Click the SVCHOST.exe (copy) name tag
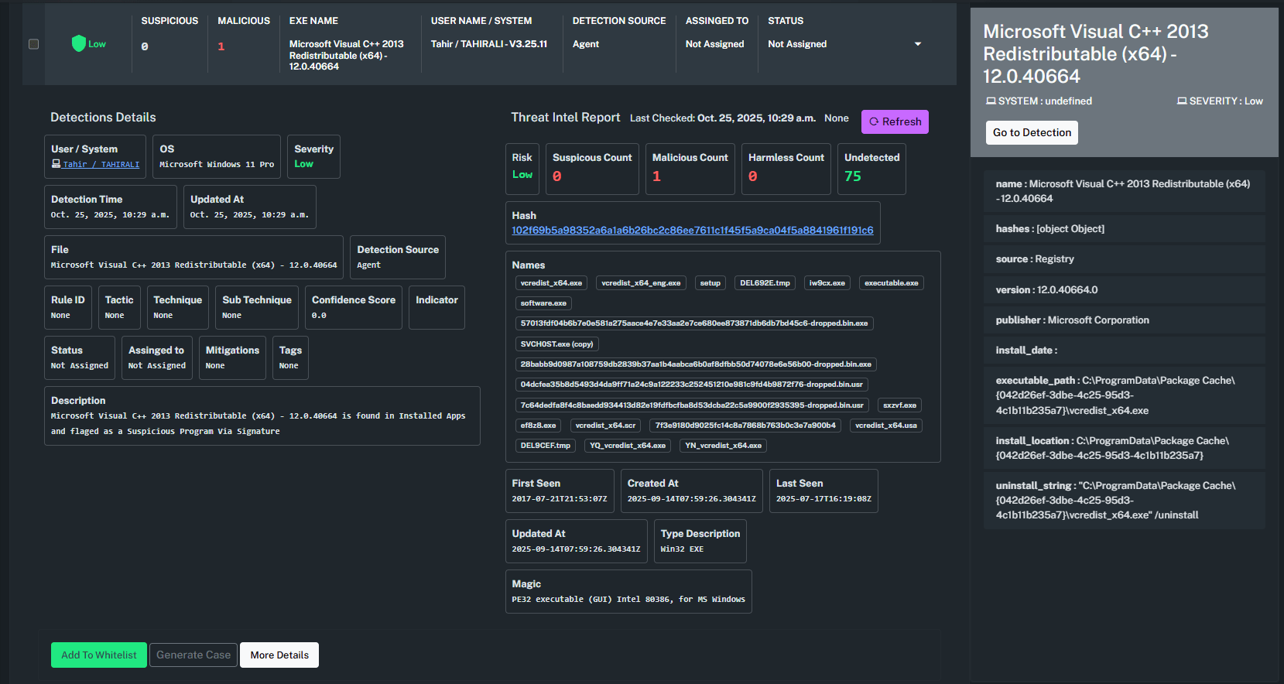This screenshot has height=684, width=1284. [x=556, y=344]
